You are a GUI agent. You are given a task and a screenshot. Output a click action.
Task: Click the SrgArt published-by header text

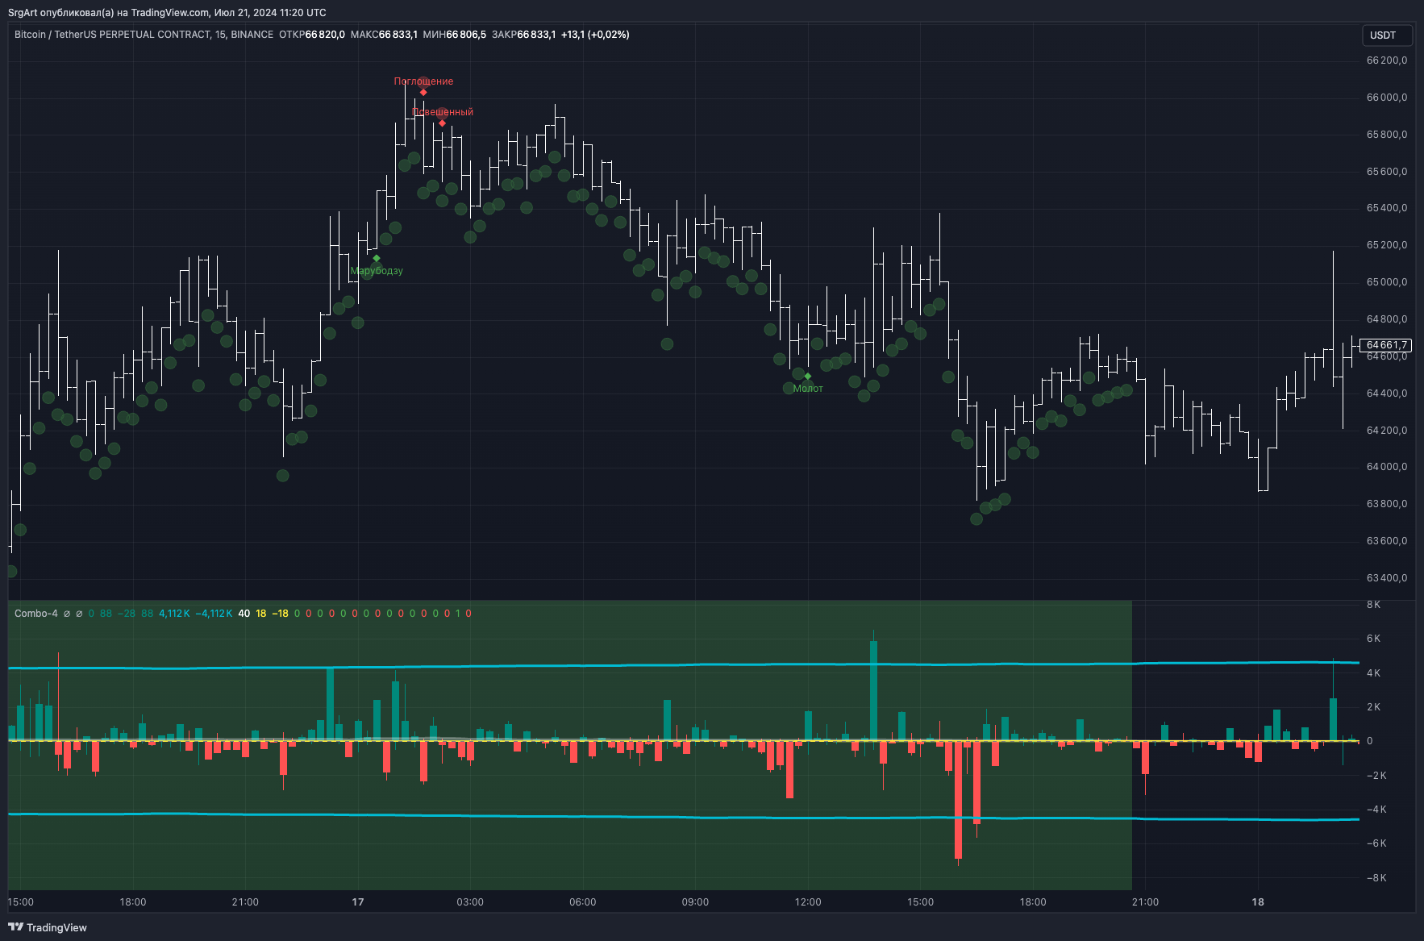(167, 13)
